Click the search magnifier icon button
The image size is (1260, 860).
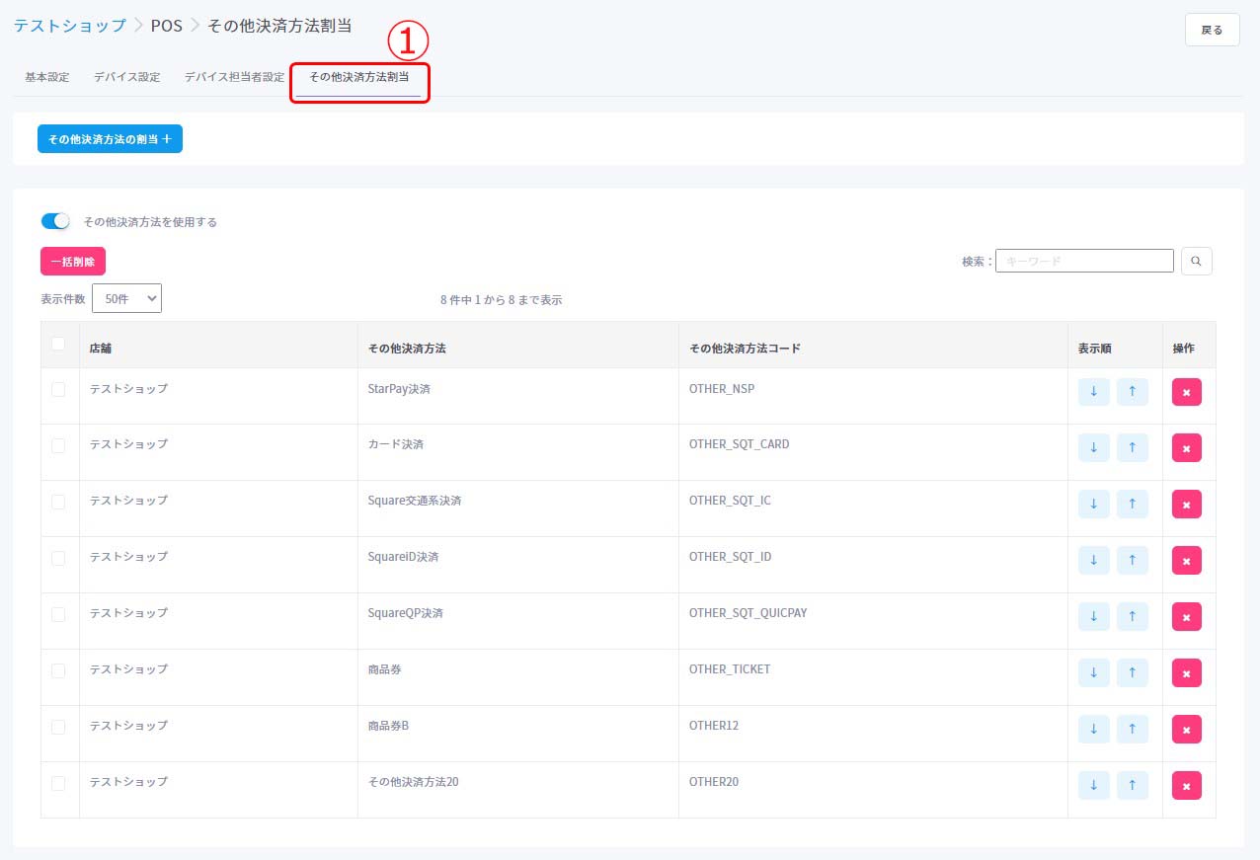[x=1196, y=261]
